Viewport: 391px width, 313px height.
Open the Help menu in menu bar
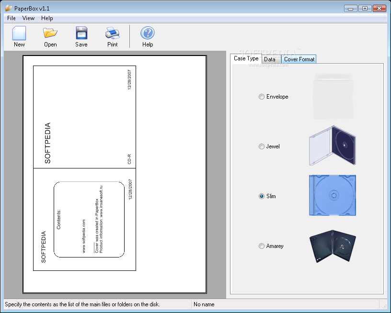tap(47, 18)
